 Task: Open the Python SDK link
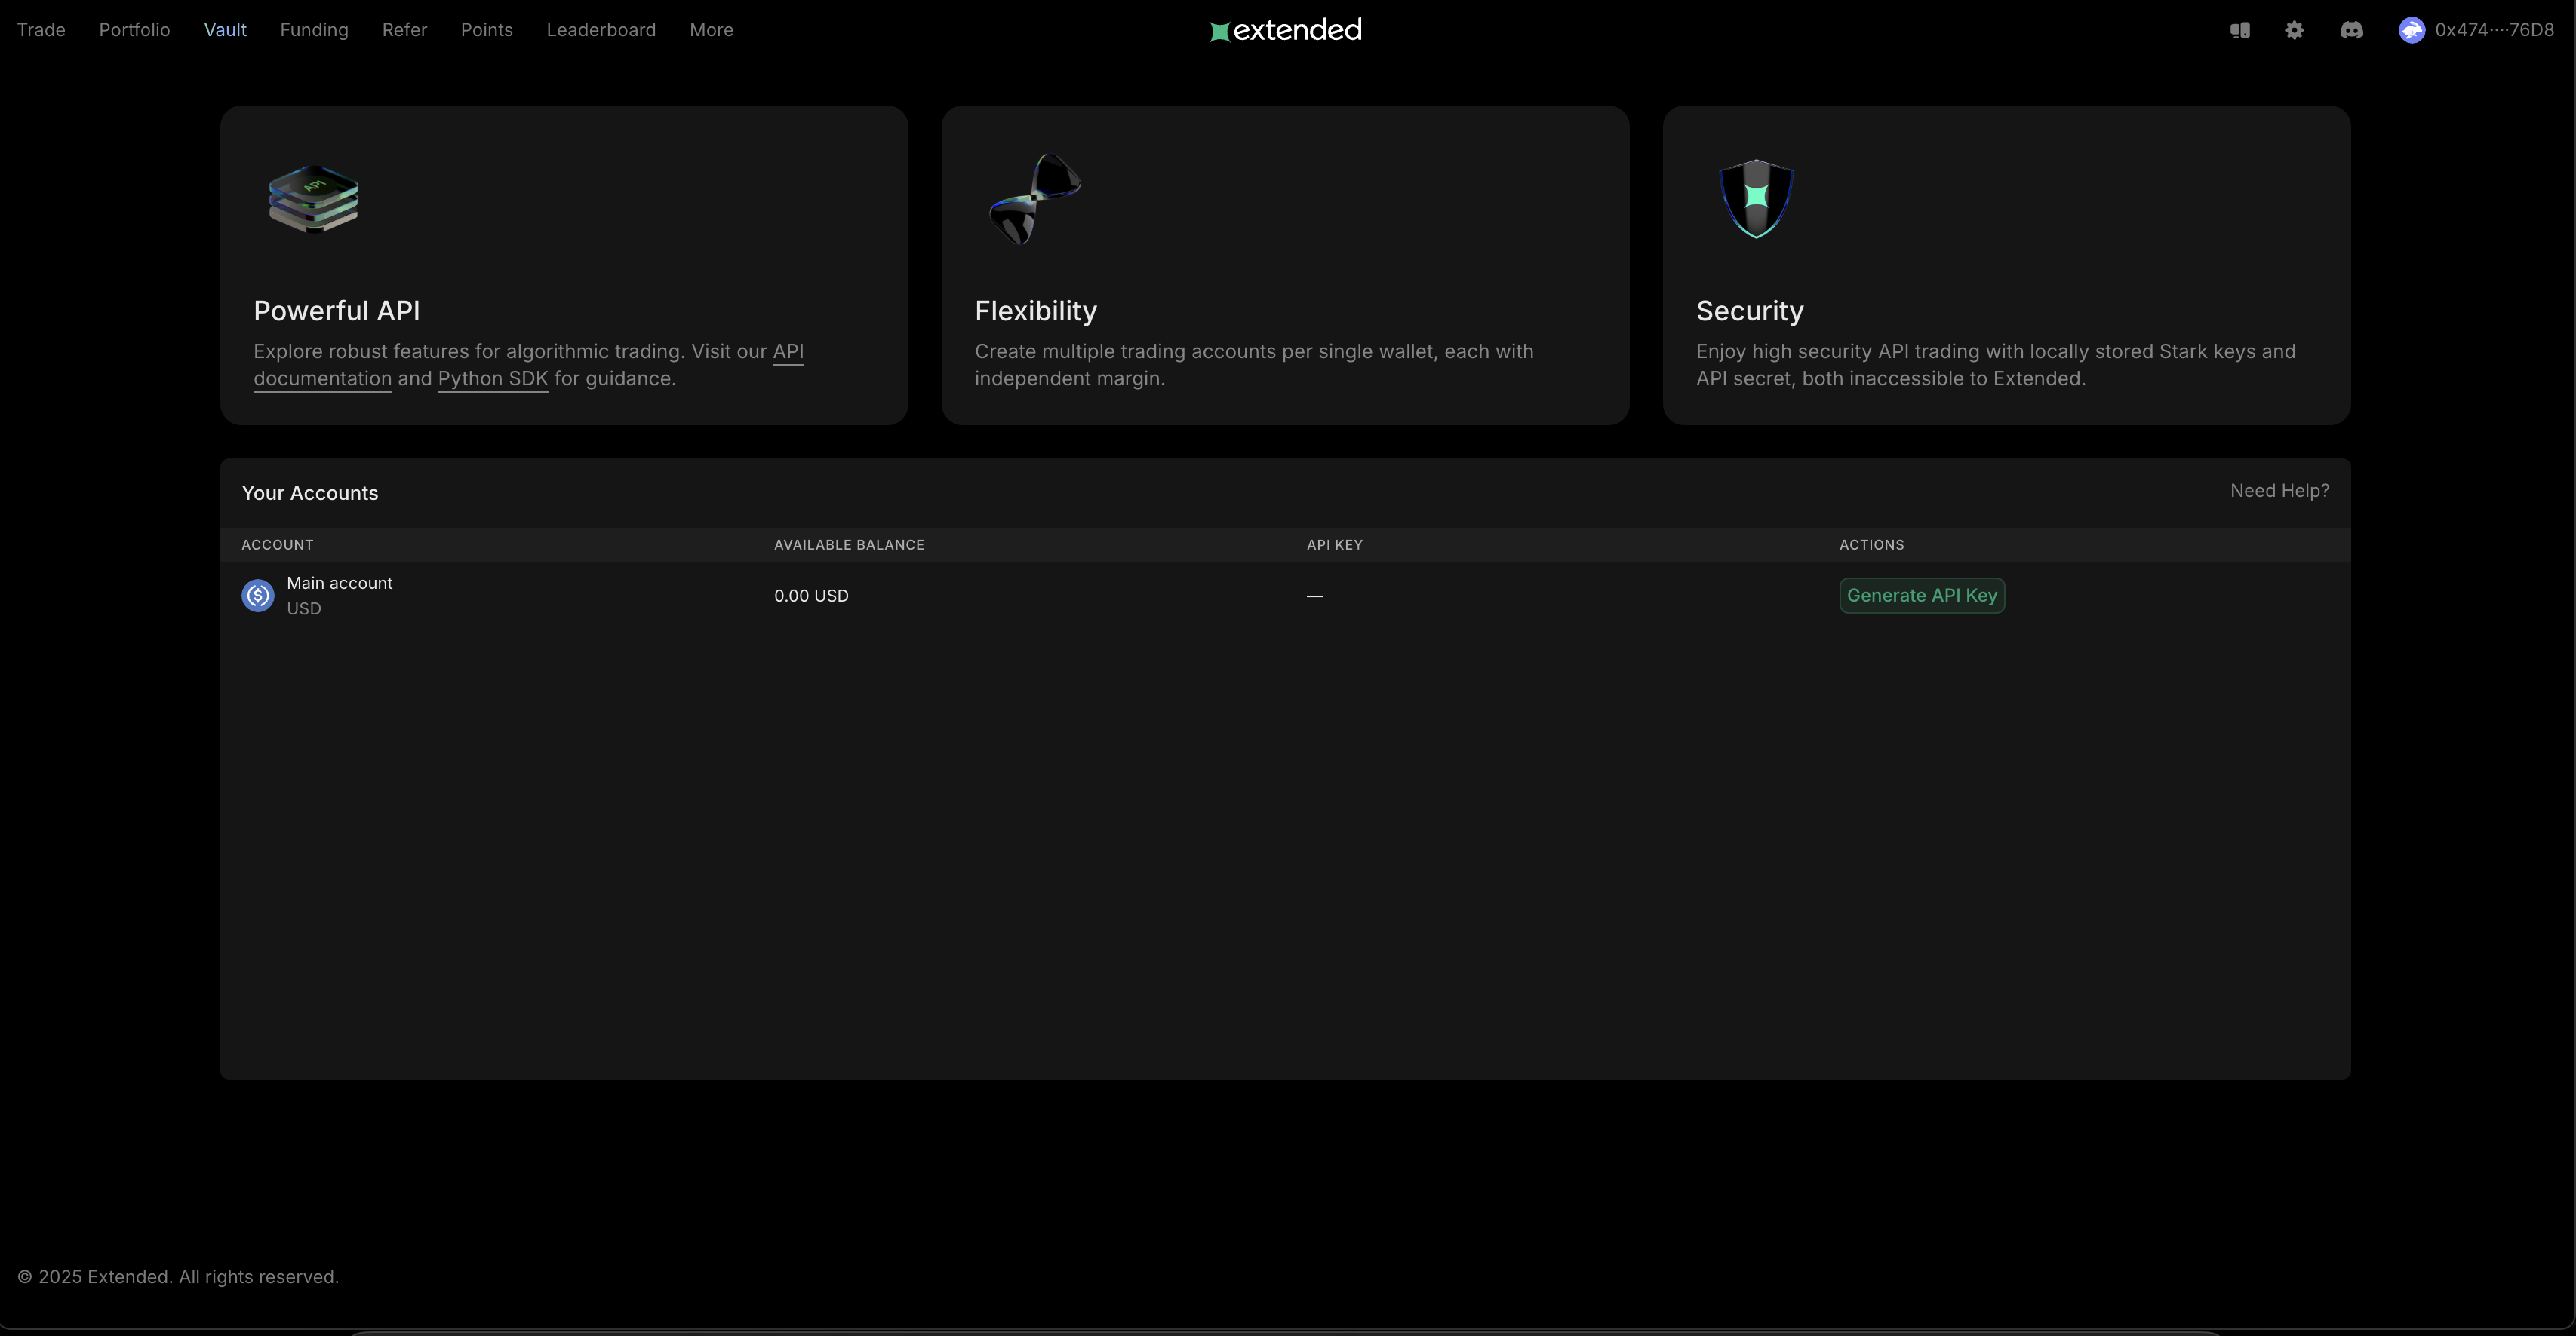click(x=493, y=378)
